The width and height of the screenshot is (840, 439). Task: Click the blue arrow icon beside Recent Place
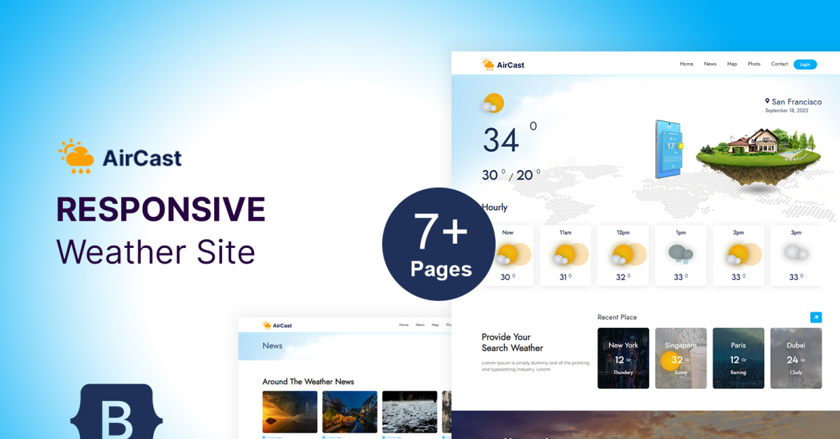[815, 317]
